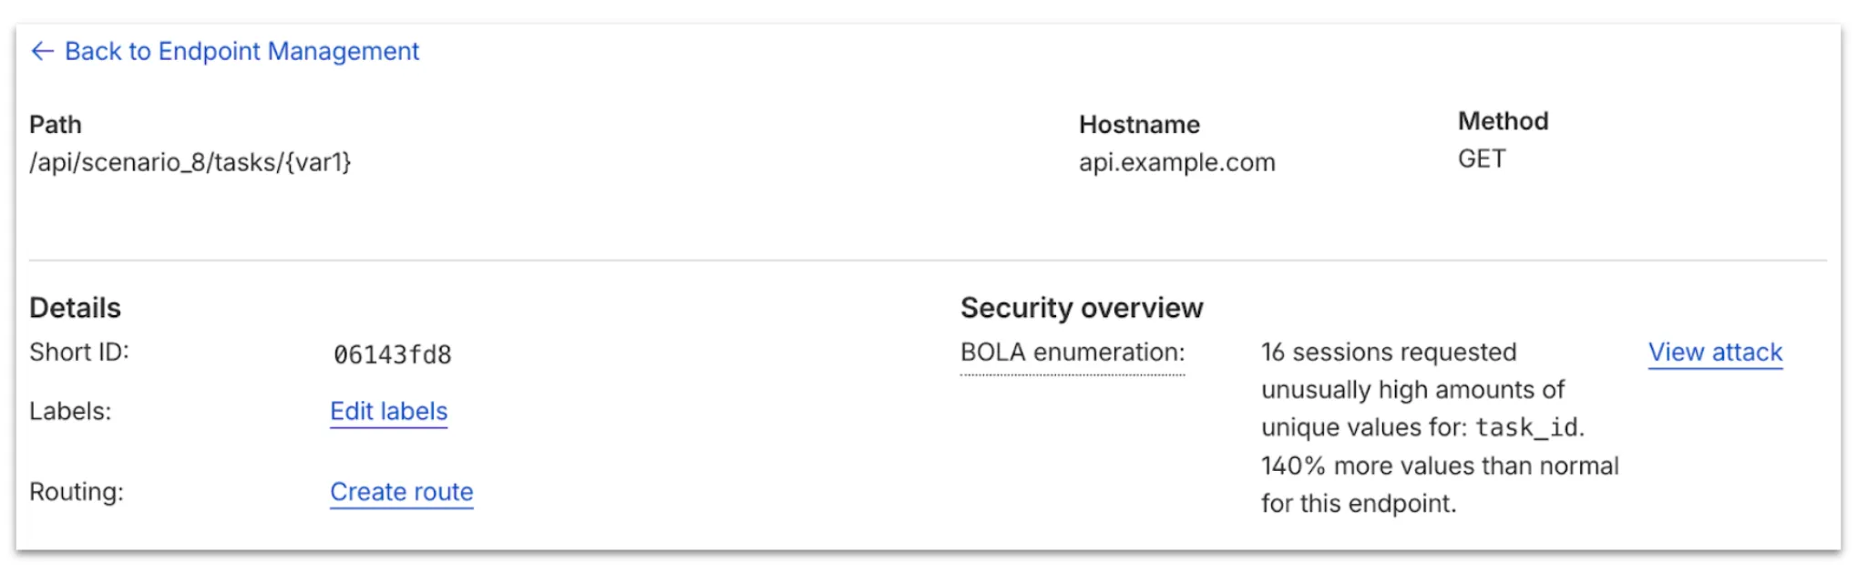Screen dimensions: 1868x574
Task: Click the Security overview heading
Action: (1081, 308)
